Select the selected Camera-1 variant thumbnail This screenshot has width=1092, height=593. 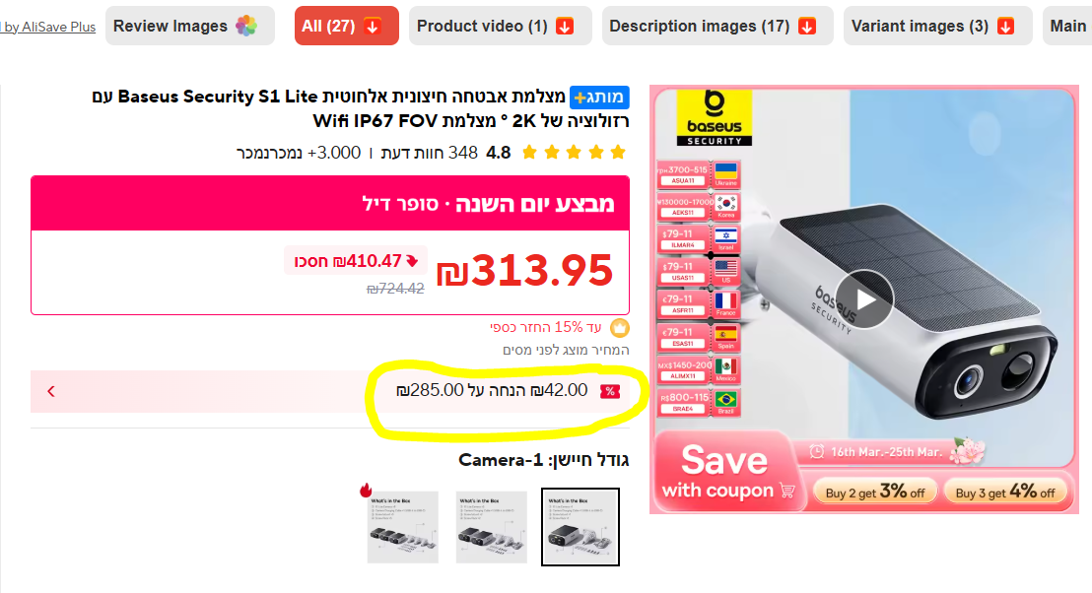pyautogui.click(x=580, y=527)
